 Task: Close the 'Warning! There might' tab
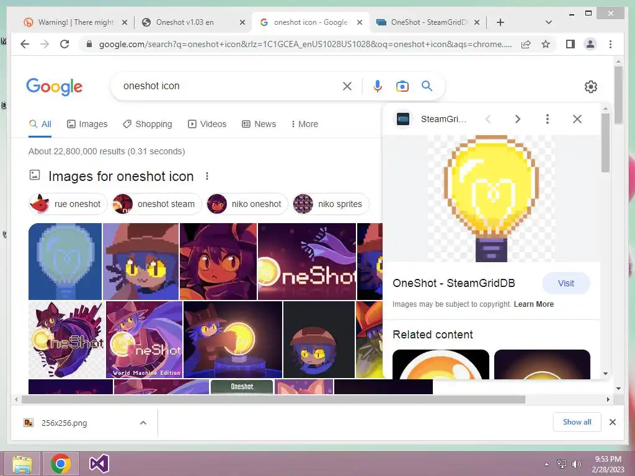pos(125,22)
